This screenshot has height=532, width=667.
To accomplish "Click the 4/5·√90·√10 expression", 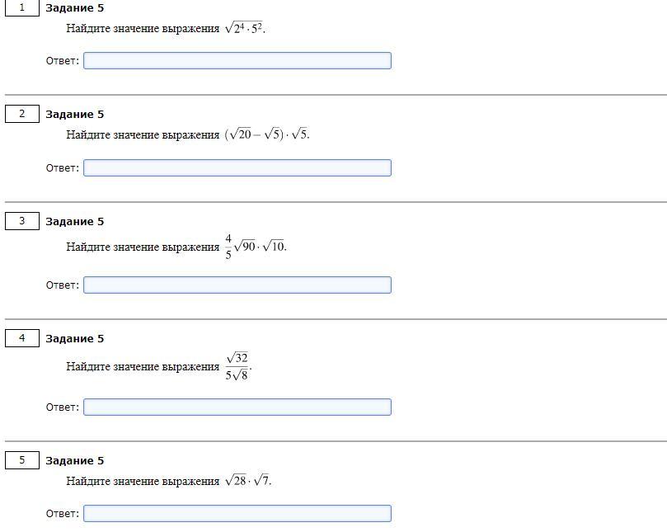I will coord(256,247).
